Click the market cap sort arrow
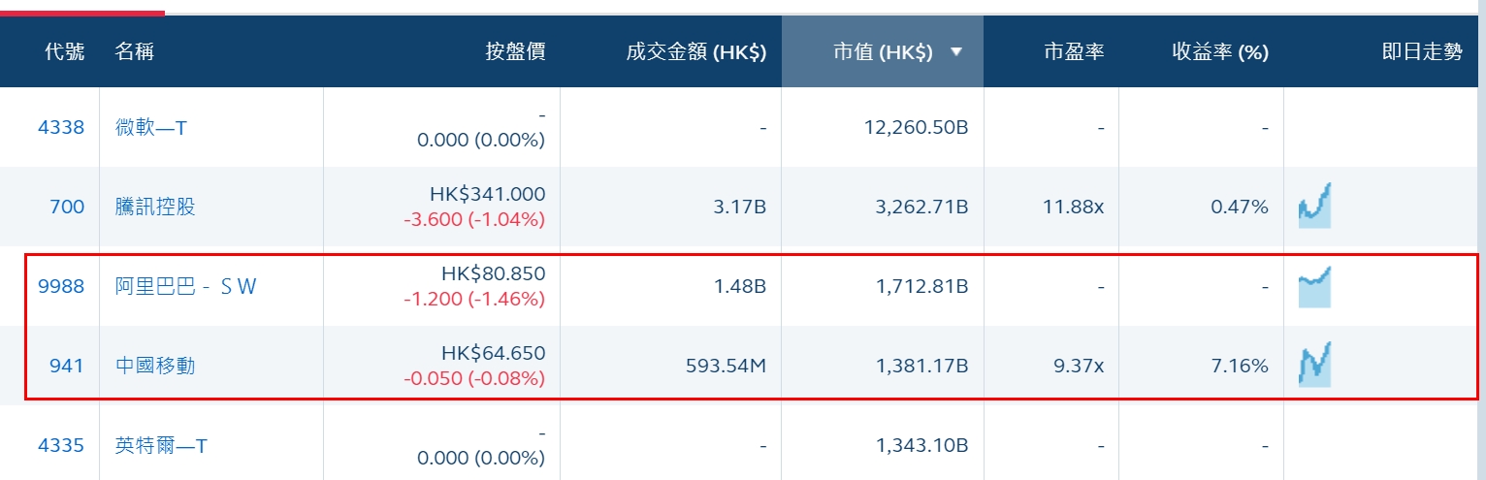The width and height of the screenshot is (1486, 480). click(x=956, y=52)
